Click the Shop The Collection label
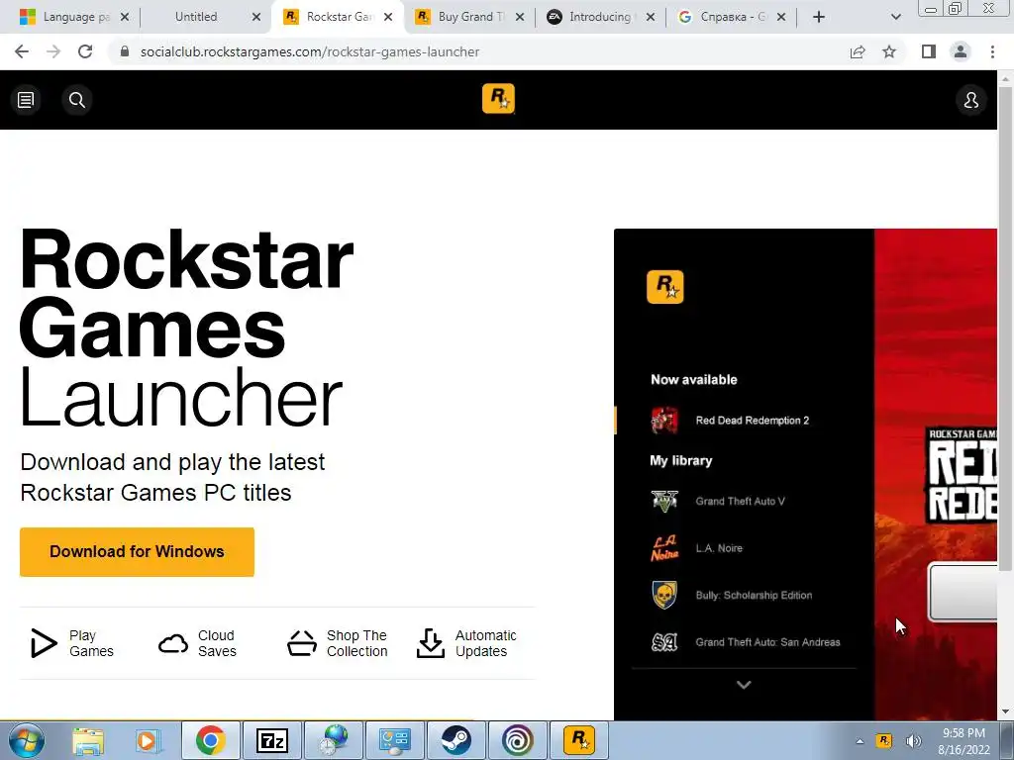The image size is (1014, 760). tap(356, 643)
